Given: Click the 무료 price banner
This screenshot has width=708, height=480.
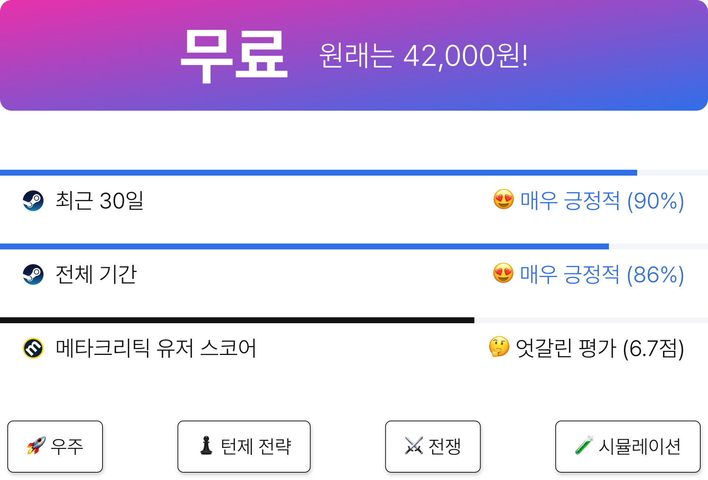Looking at the screenshot, I should (x=354, y=55).
